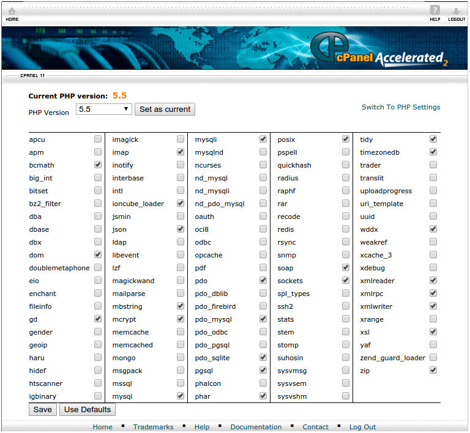The image size is (470, 433).
Task: Disable the xmlwriter extension
Action: (x=433, y=306)
